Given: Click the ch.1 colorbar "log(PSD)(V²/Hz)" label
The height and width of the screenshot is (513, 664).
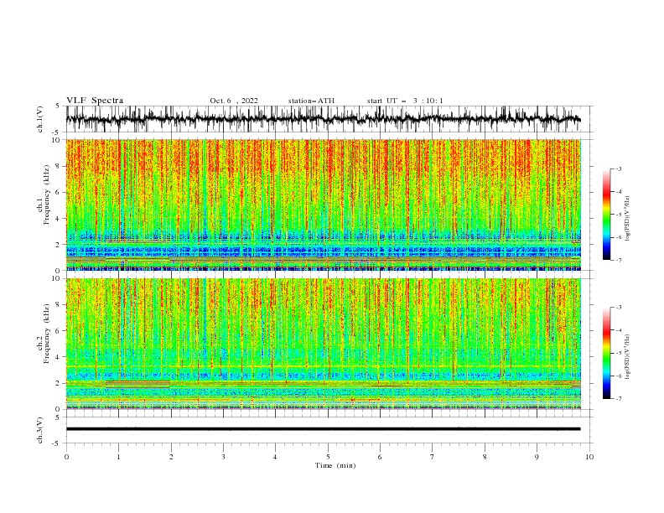Looking at the screenshot, I should pyautogui.click(x=627, y=219).
